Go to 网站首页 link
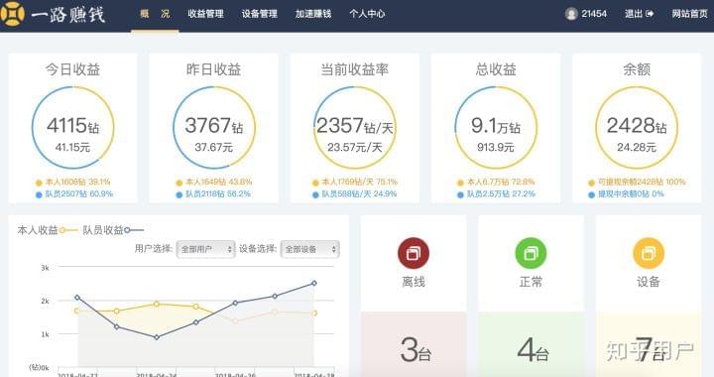This screenshot has width=714, height=377. [690, 14]
